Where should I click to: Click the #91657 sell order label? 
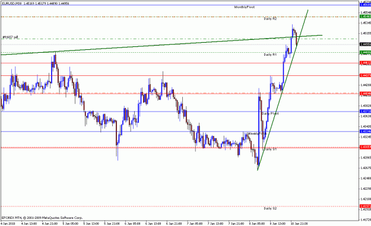(10, 37)
